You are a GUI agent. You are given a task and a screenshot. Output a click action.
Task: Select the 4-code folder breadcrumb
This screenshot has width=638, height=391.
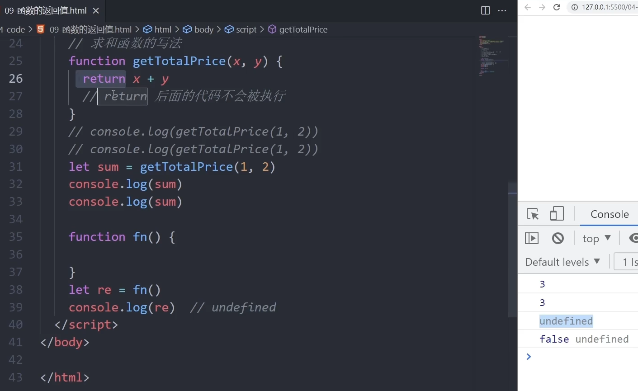pos(13,29)
